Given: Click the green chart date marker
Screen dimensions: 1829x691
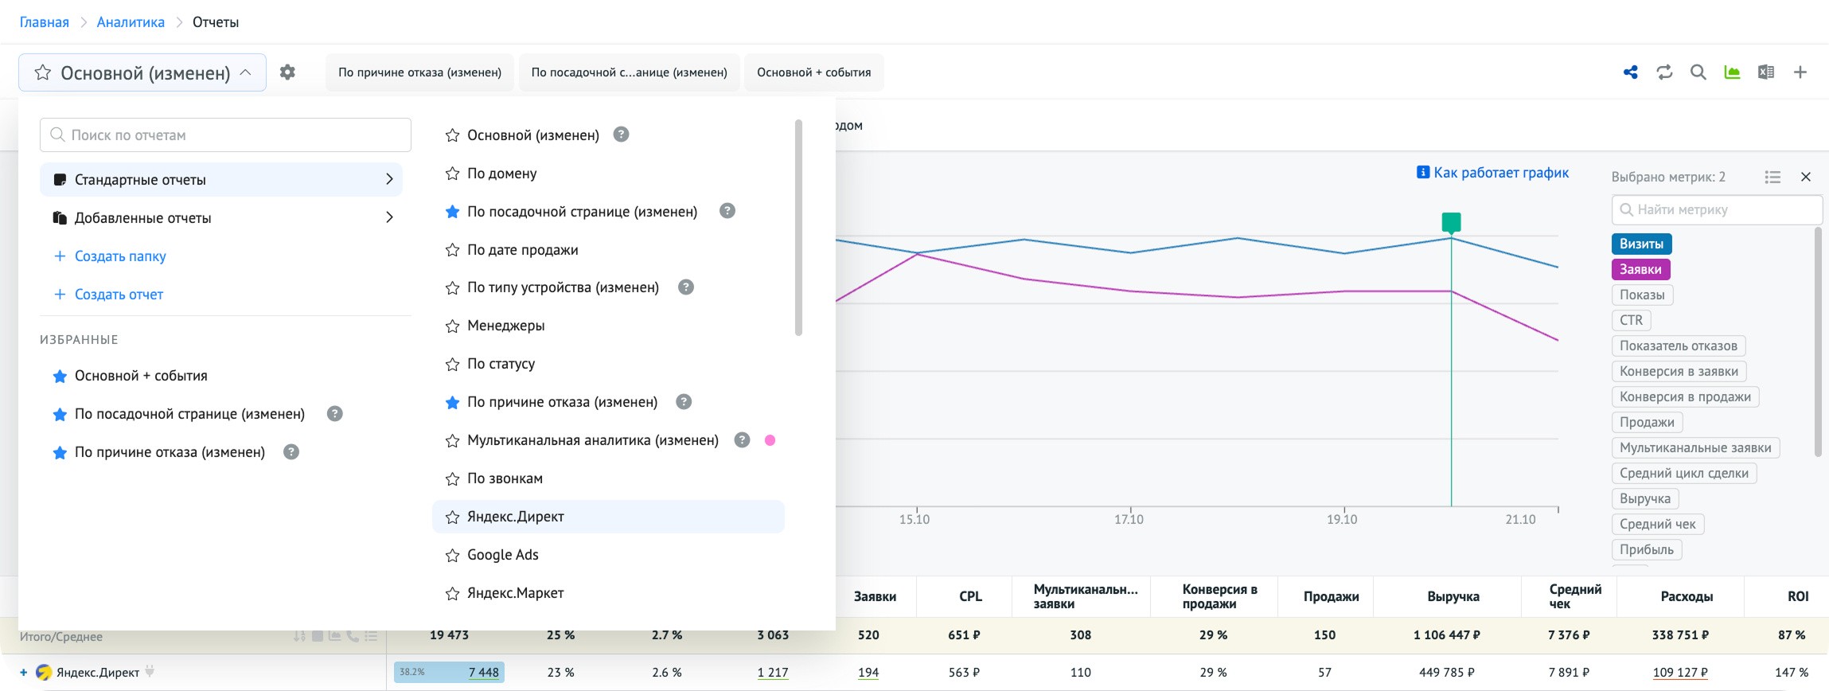Looking at the screenshot, I should 1451,221.
